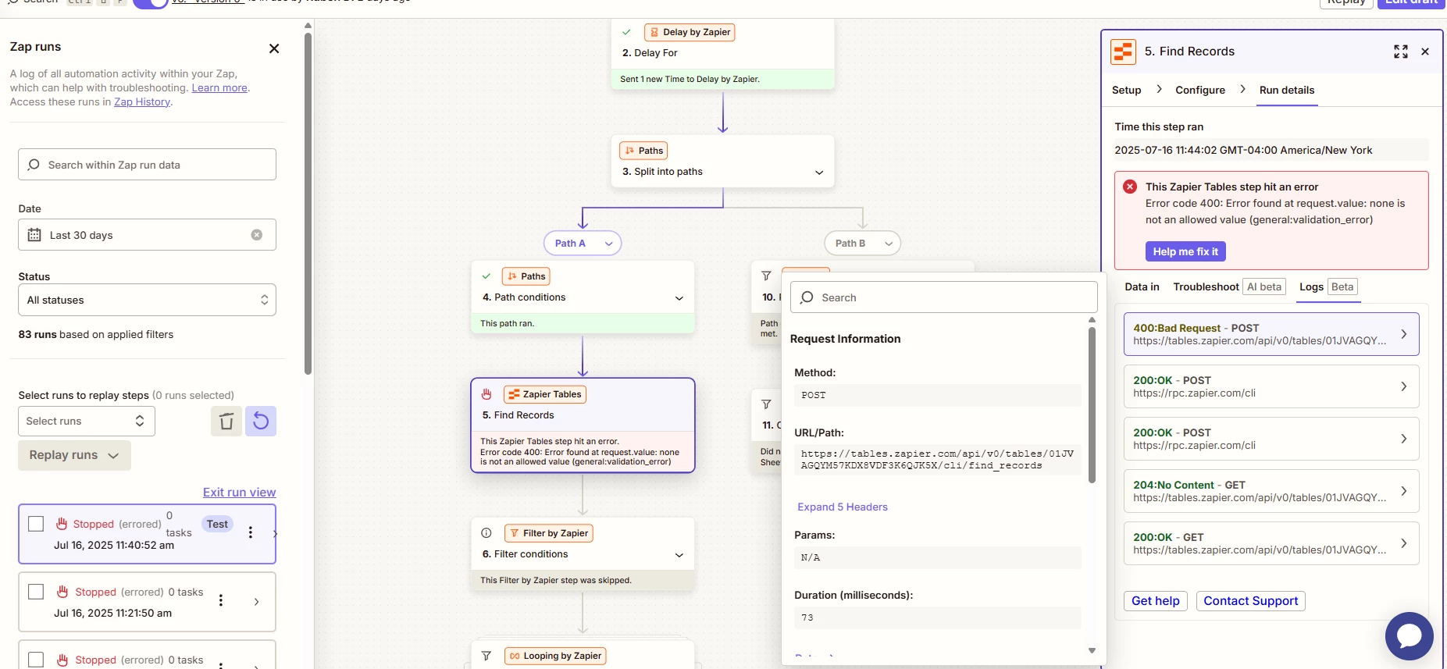Open the first 200:OK POST rpc.zapier.com log

coord(1271,386)
